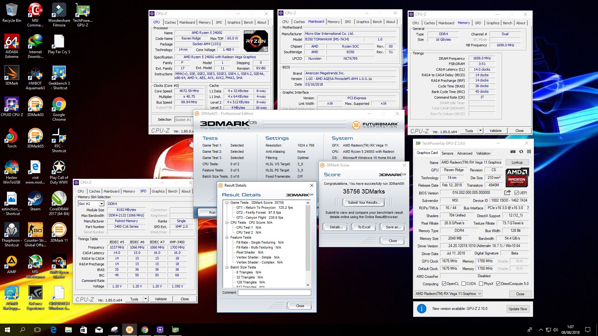Viewport: 598px width, 336px height.
Task: Open Torch browser desktop icon
Action: (x=12, y=138)
